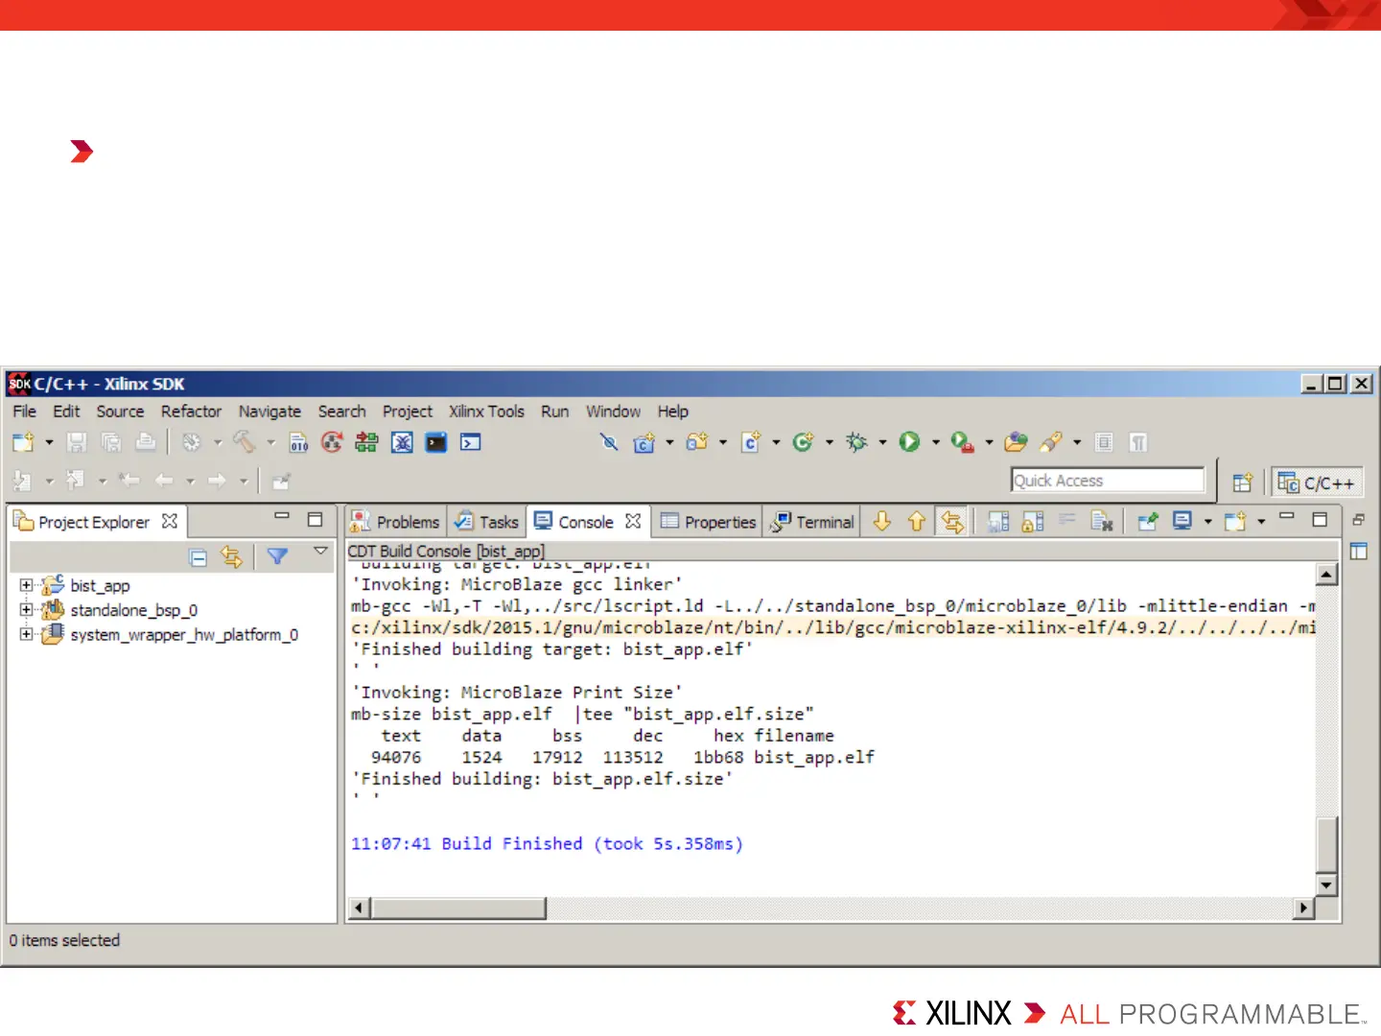
Task: Click the New wizard toolbar icon
Action: click(x=23, y=442)
